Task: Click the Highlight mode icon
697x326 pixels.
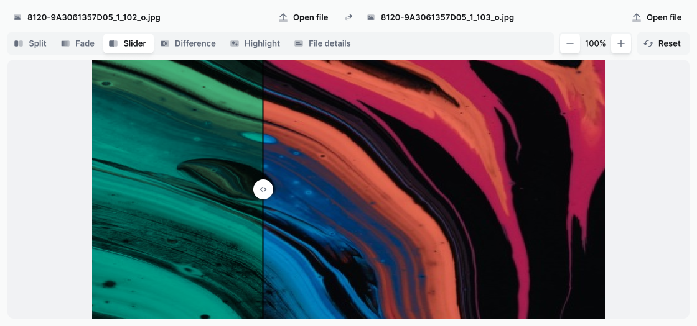Action: pos(235,43)
